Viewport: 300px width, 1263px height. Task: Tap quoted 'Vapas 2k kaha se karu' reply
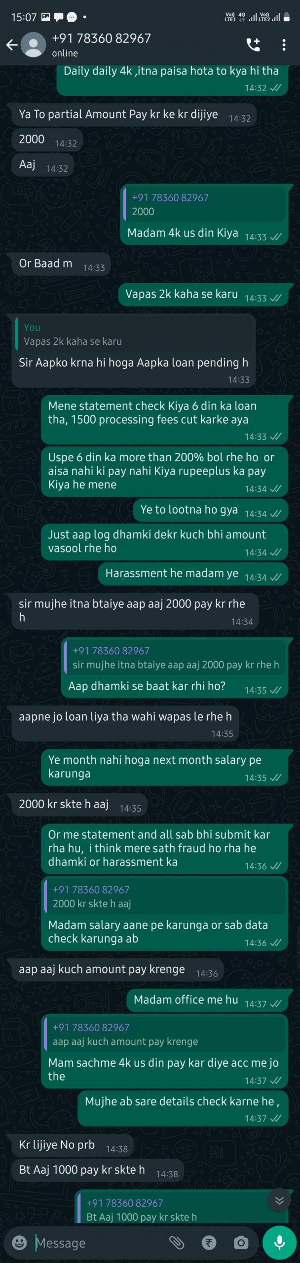point(133,334)
